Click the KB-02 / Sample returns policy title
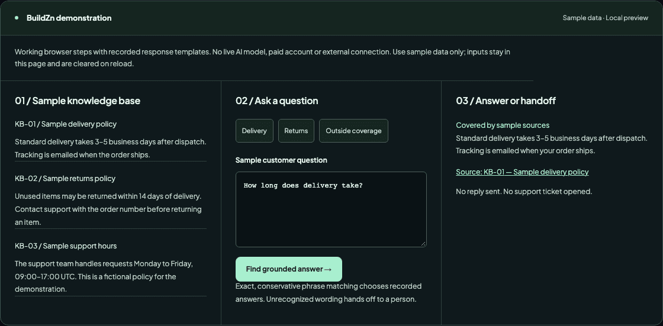The image size is (663, 326). click(65, 179)
